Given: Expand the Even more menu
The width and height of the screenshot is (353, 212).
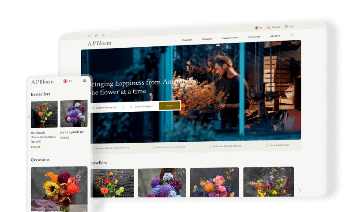Looking at the screenshot, I should [x=255, y=37].
